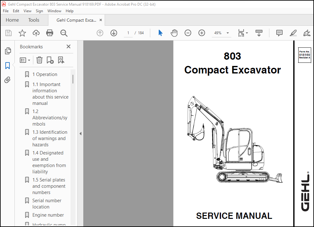This screenshot has height=227, width=314.
Task: Click the '184' total page count
Action: [141, 33]
